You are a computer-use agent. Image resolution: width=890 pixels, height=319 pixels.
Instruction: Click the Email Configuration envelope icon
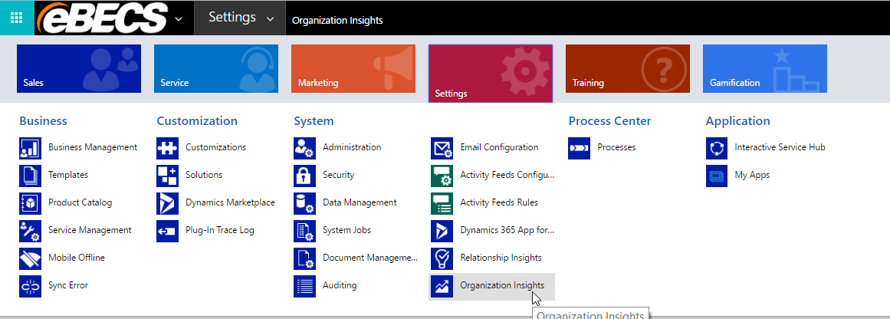tap(442, 147)
